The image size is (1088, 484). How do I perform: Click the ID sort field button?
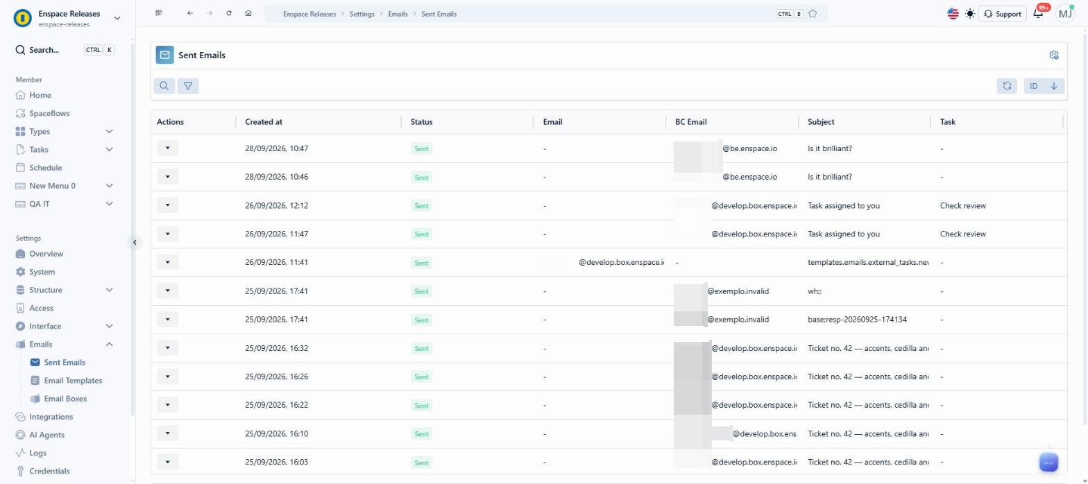pos(1033,86)
